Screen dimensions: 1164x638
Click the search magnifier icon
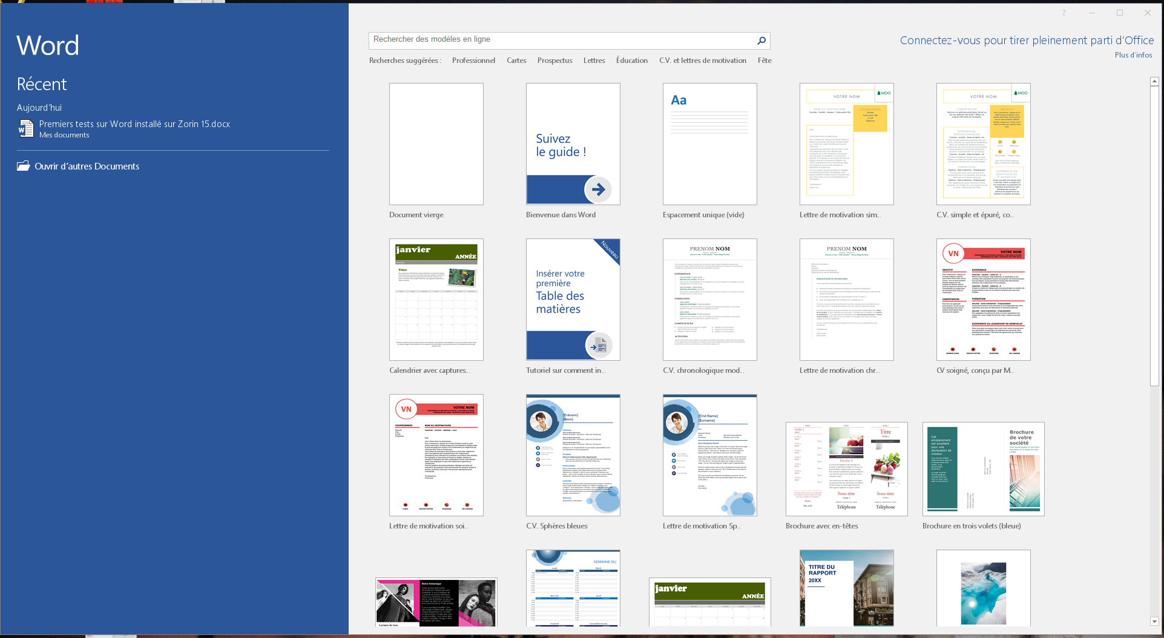pyautogui.click(x=761, y=41)
